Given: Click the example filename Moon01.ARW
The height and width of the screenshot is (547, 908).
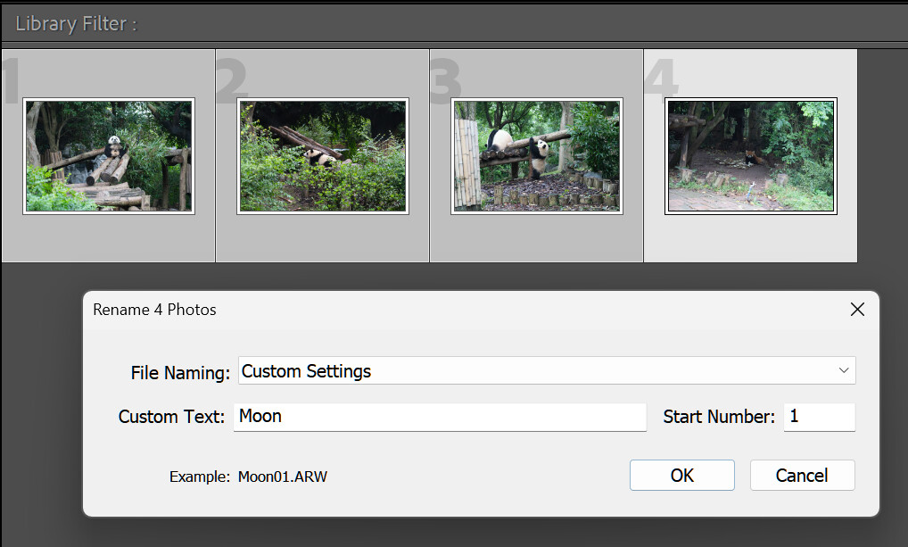Looking at the screenshot, I should click(x=283, y=477).
